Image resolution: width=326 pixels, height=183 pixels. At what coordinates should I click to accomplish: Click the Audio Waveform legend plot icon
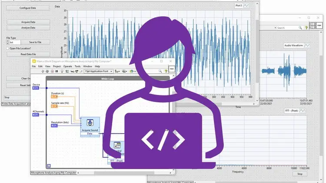tap(307, 46)
